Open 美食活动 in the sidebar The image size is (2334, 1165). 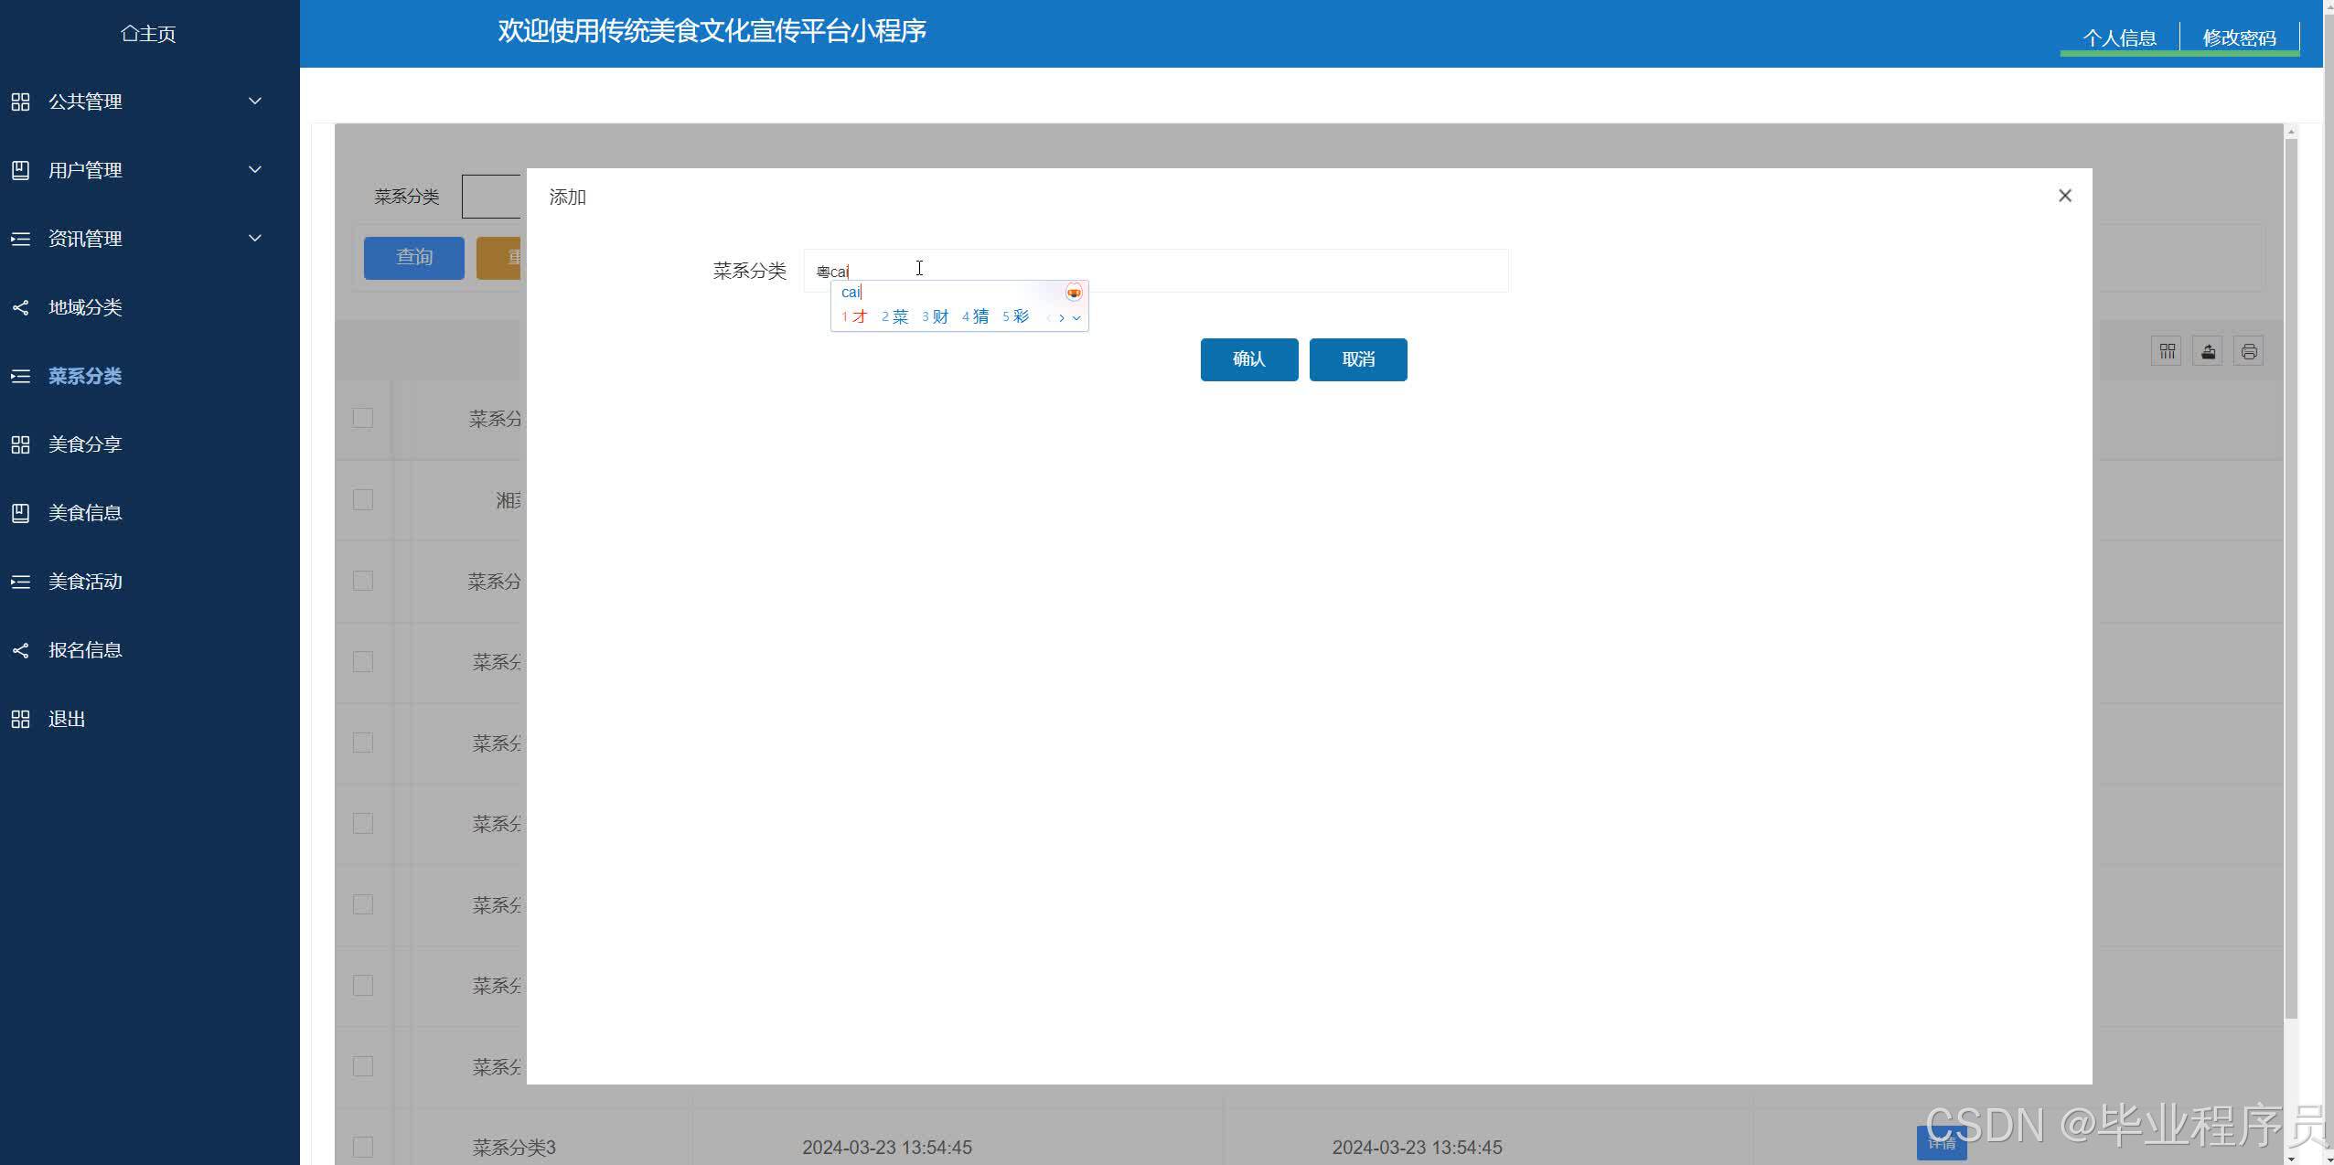point(85,582)
